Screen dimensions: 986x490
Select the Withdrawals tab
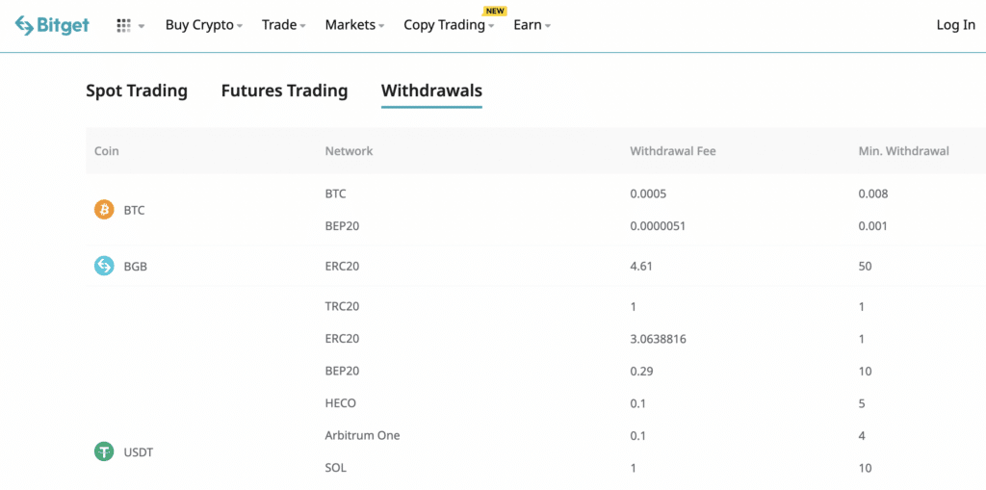point(431,90)
